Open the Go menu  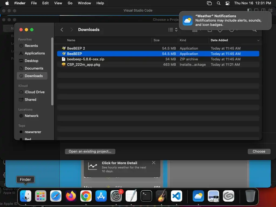coord(70,3)
